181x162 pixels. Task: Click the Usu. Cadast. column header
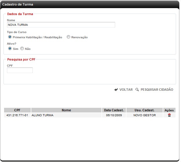tap(144, 110)
